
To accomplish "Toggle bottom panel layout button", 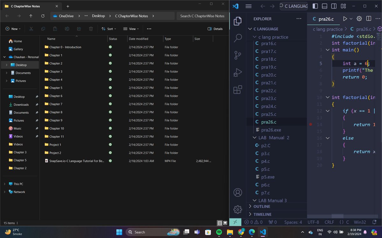I will (x=324, y=6).
